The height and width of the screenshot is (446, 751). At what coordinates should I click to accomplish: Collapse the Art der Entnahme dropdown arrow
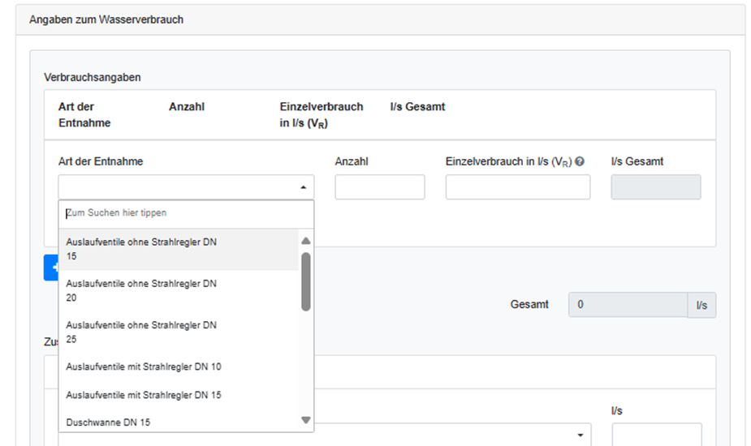pos(303,187)
